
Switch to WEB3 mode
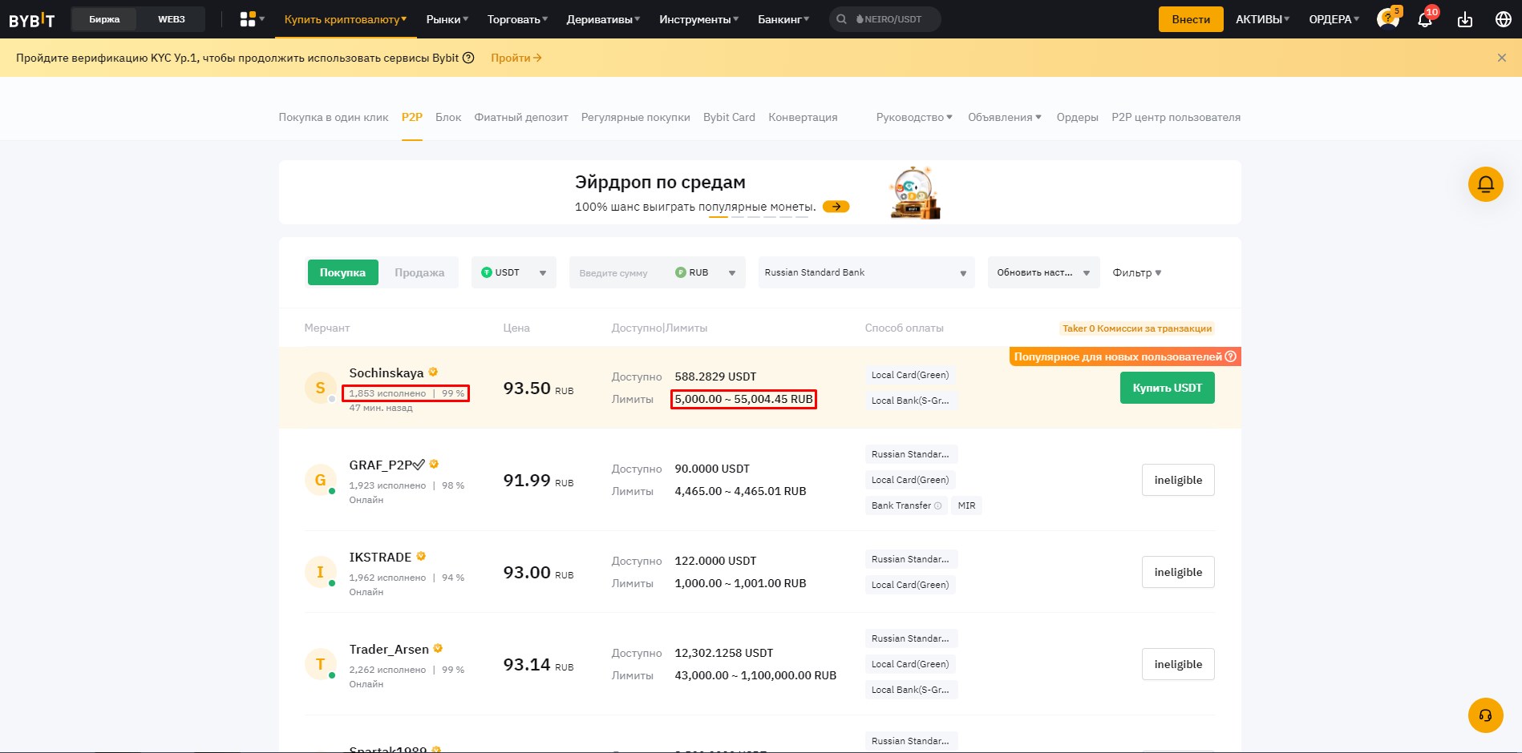tap(172, 19)
